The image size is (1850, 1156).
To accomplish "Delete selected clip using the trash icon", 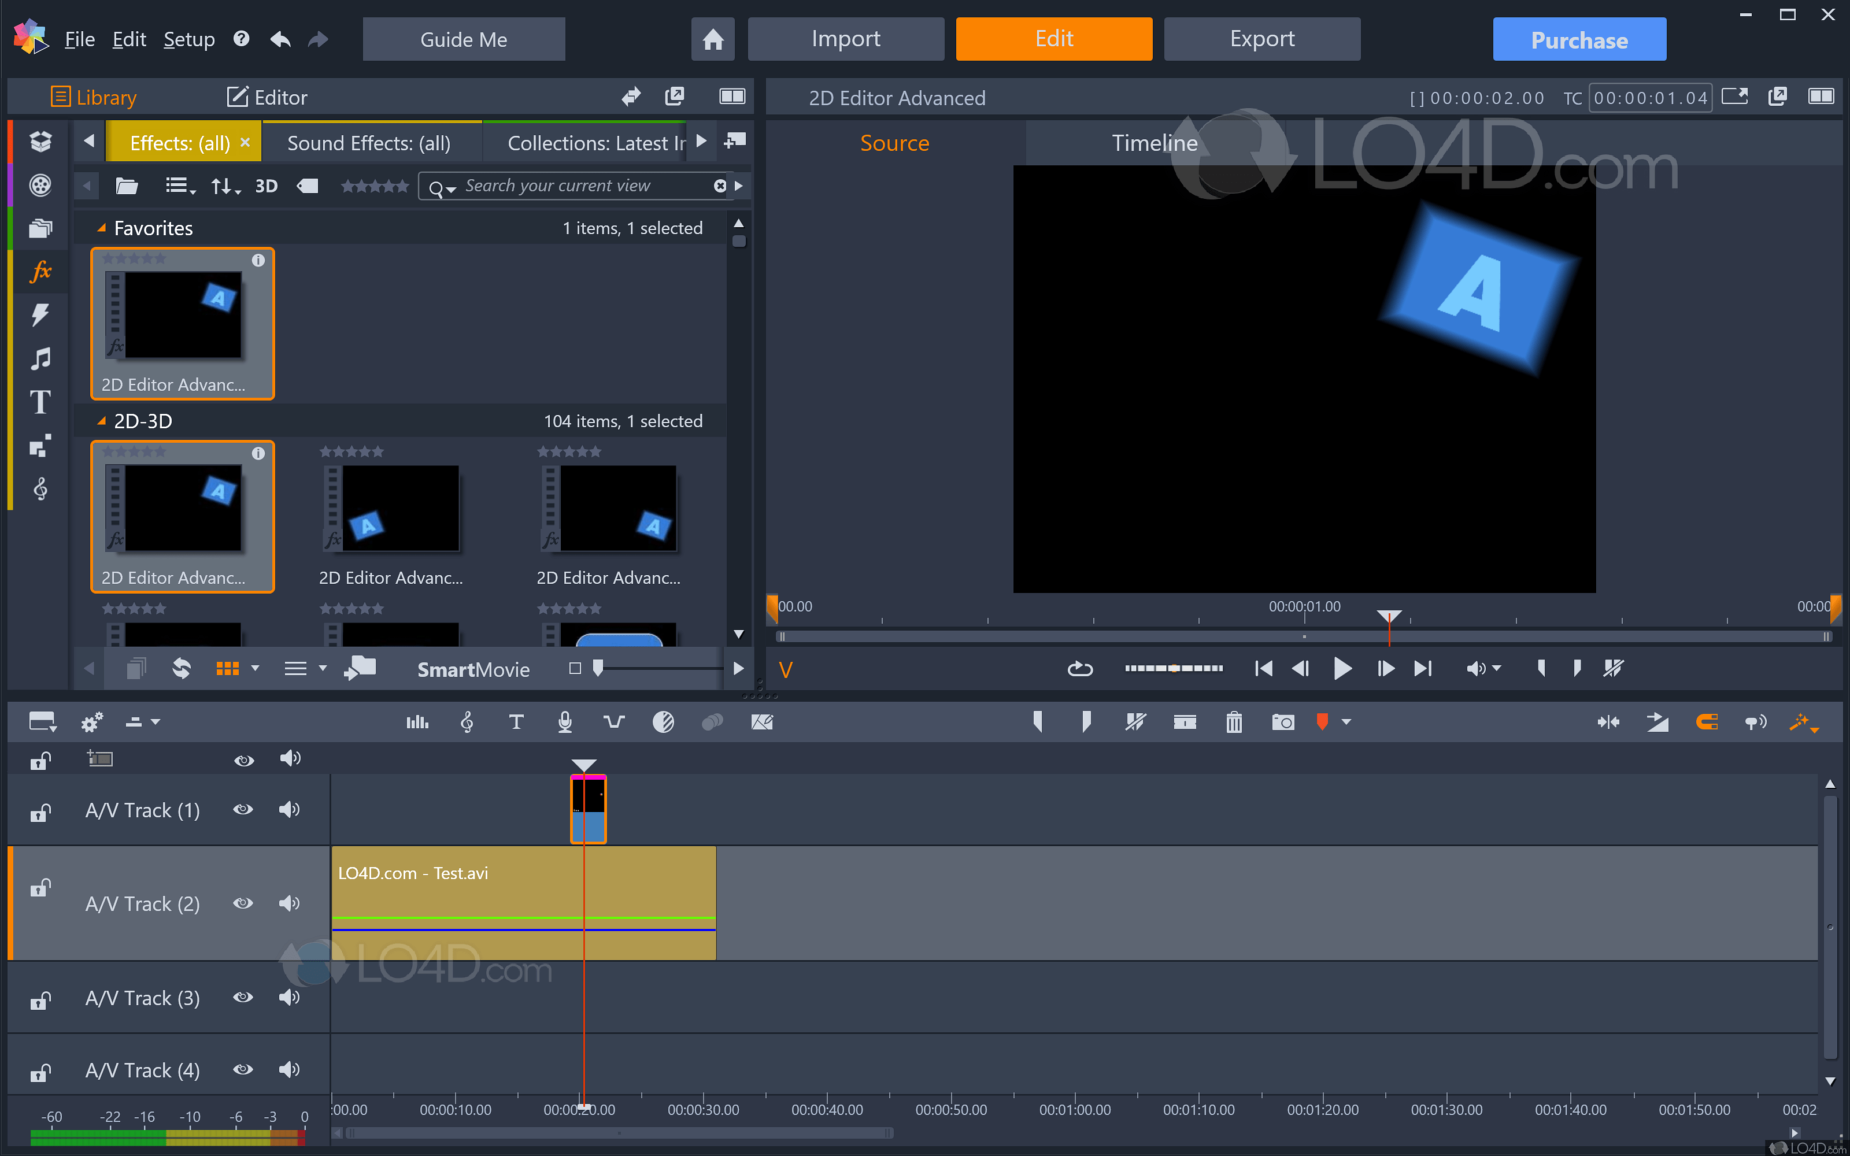I will [x=1233, y=722].
